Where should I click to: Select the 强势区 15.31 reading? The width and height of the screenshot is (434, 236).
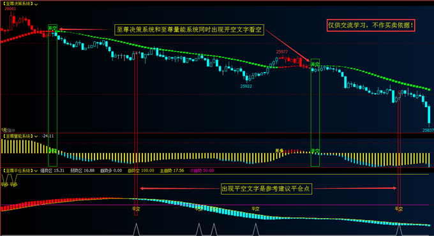(52, 171)
